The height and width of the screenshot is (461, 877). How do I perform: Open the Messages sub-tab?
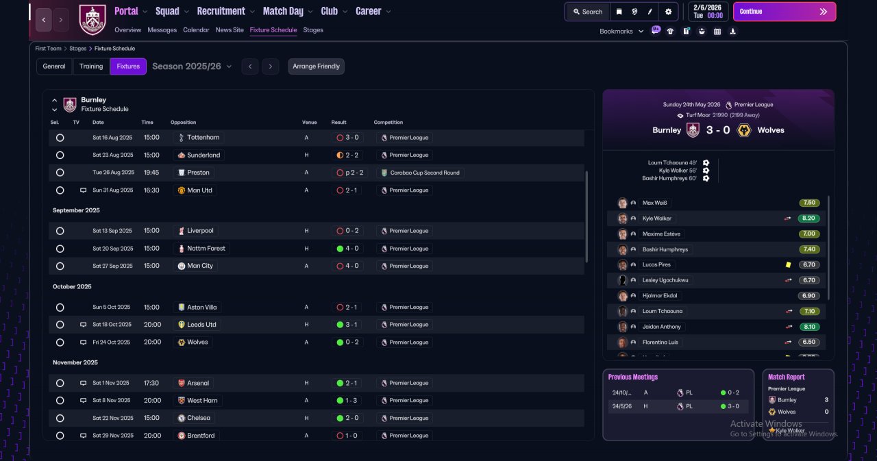click(162, 30)
